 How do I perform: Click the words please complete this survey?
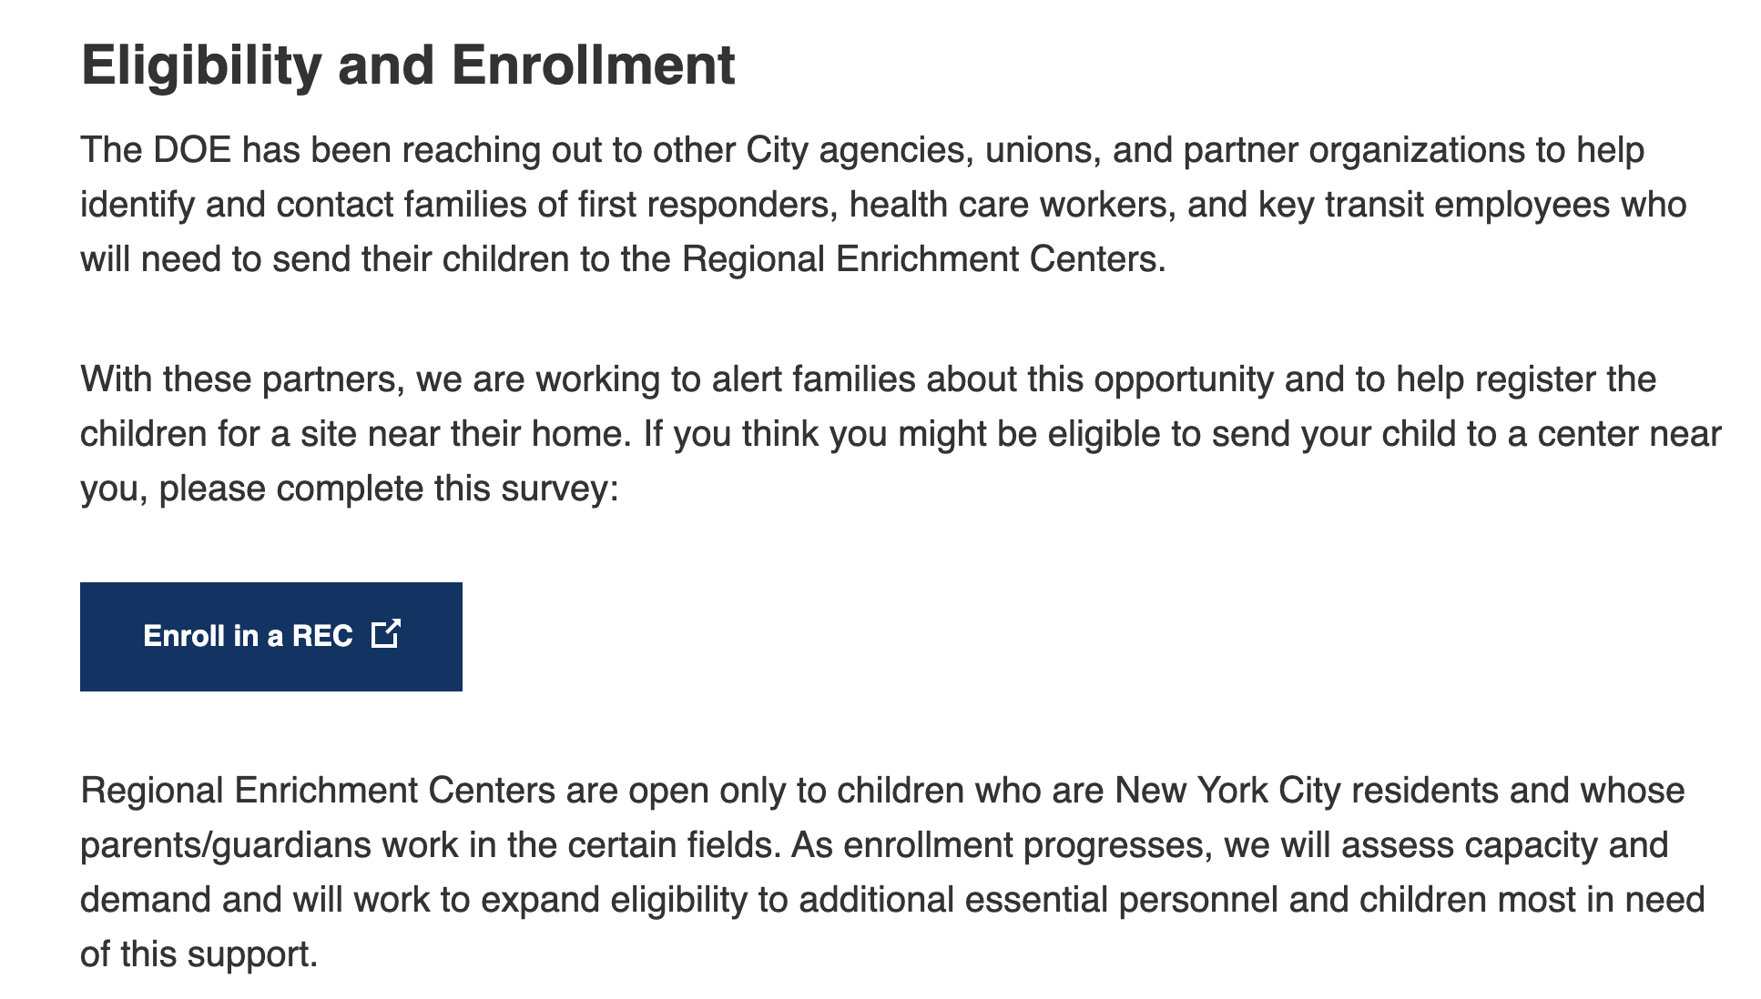pos(388,489)
